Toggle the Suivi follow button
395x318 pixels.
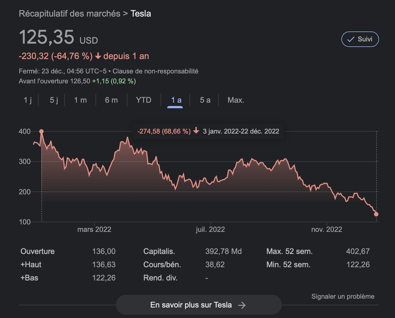tap(360, 39)
